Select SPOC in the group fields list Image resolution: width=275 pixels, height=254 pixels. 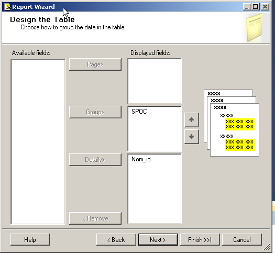[139, 112]
